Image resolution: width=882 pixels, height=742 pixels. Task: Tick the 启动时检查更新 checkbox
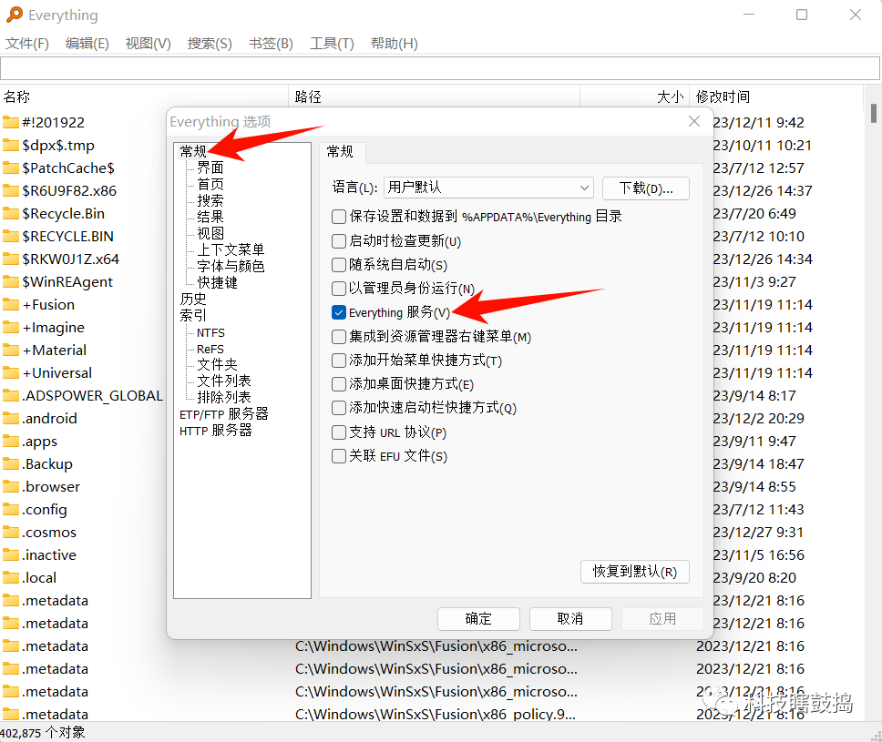click(339, 241)
